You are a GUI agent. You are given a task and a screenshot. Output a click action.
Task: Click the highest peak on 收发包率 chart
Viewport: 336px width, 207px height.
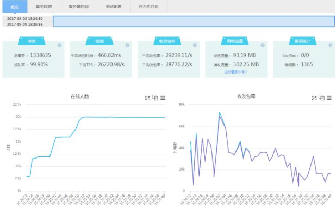point(220,113)
